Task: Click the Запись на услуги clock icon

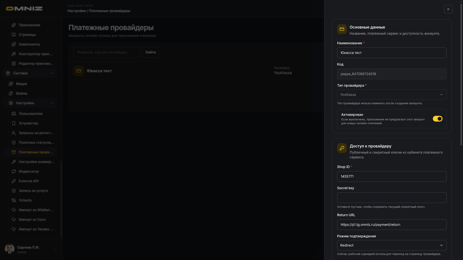Action: (14, 191)
